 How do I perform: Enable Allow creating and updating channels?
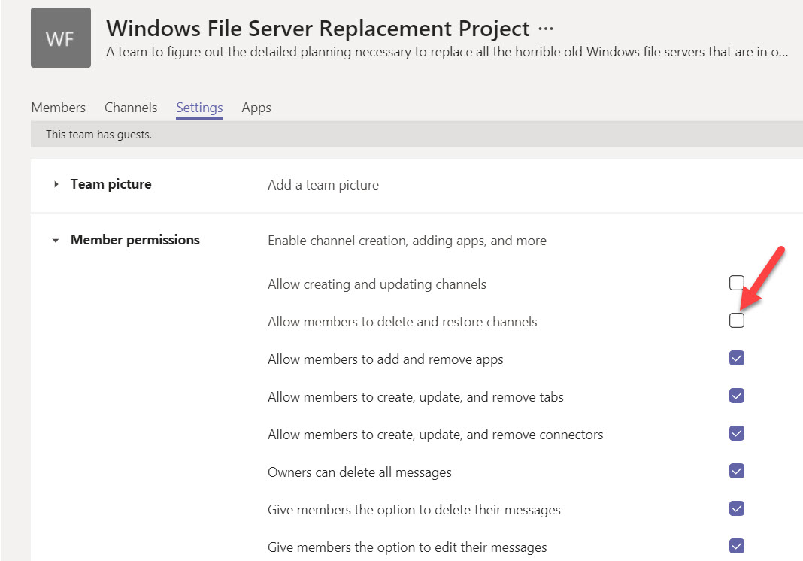736,283
